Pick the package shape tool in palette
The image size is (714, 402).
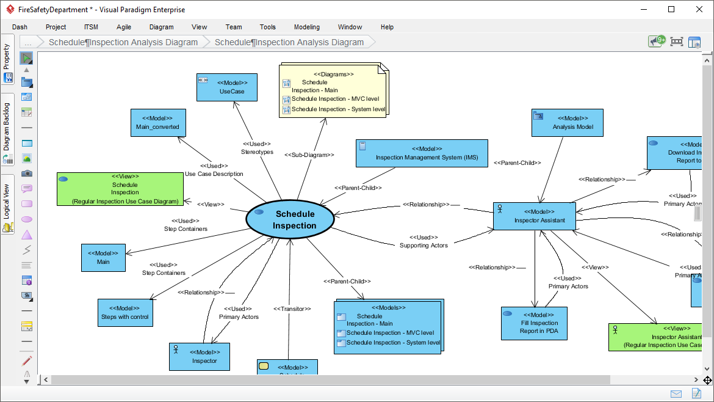pyautogui.click(x=27, y=82)
